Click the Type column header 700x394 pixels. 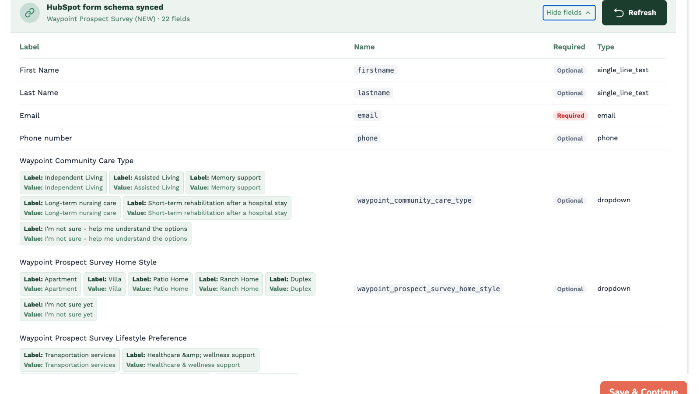pyautogui.click(x=605, y=47)
